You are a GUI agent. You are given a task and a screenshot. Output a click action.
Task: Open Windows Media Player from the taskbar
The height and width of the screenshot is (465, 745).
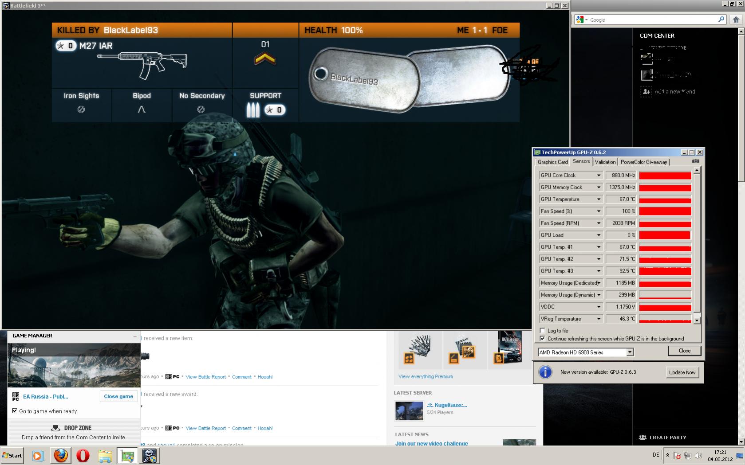point(38,456)
